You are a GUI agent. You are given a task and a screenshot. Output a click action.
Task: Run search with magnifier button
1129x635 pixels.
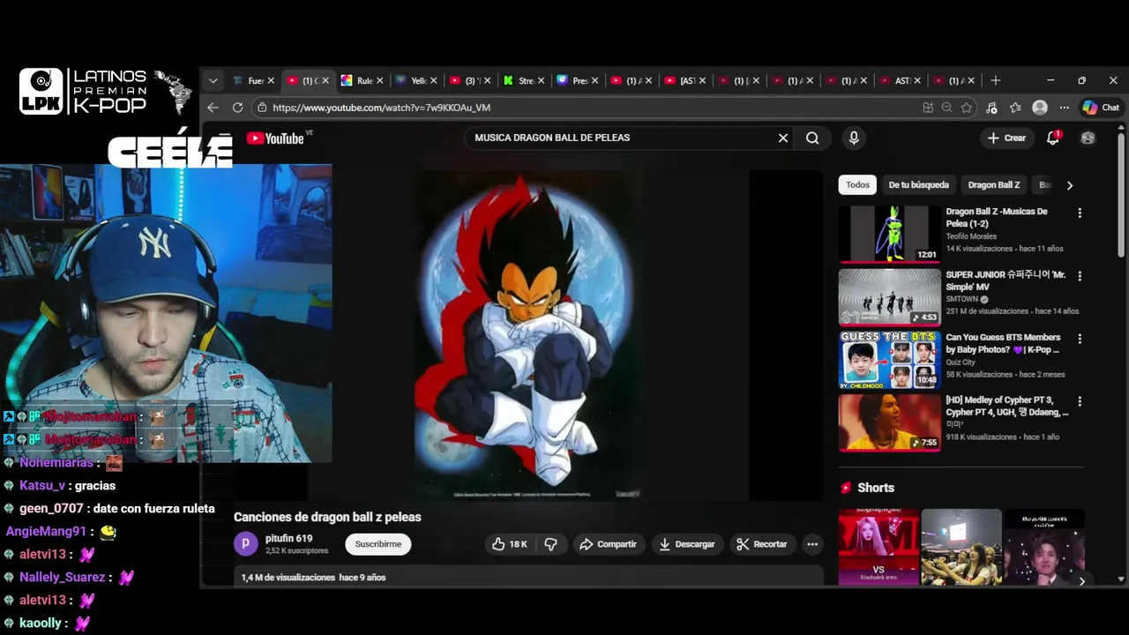click(812, 138)
